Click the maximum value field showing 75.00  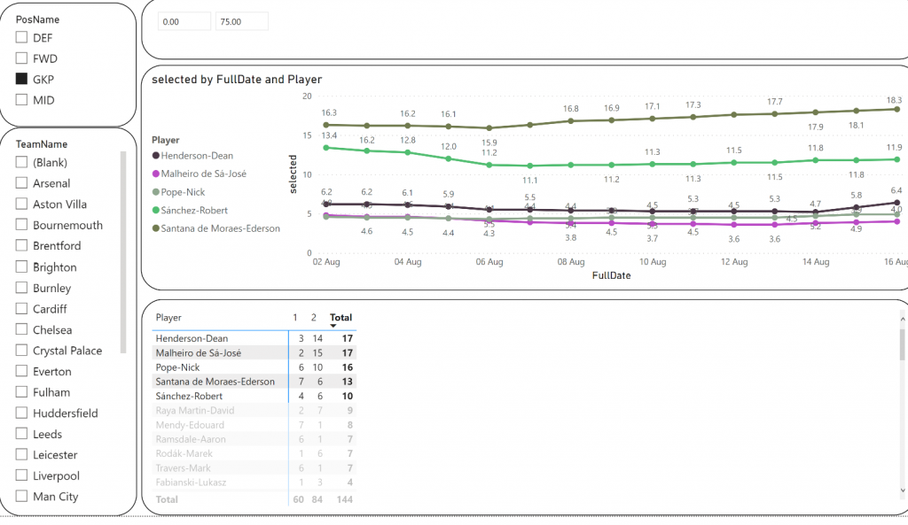[x=241, y=21]
